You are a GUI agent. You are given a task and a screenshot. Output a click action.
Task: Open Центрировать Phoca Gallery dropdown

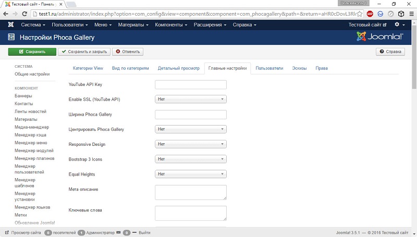coord(191,129)
